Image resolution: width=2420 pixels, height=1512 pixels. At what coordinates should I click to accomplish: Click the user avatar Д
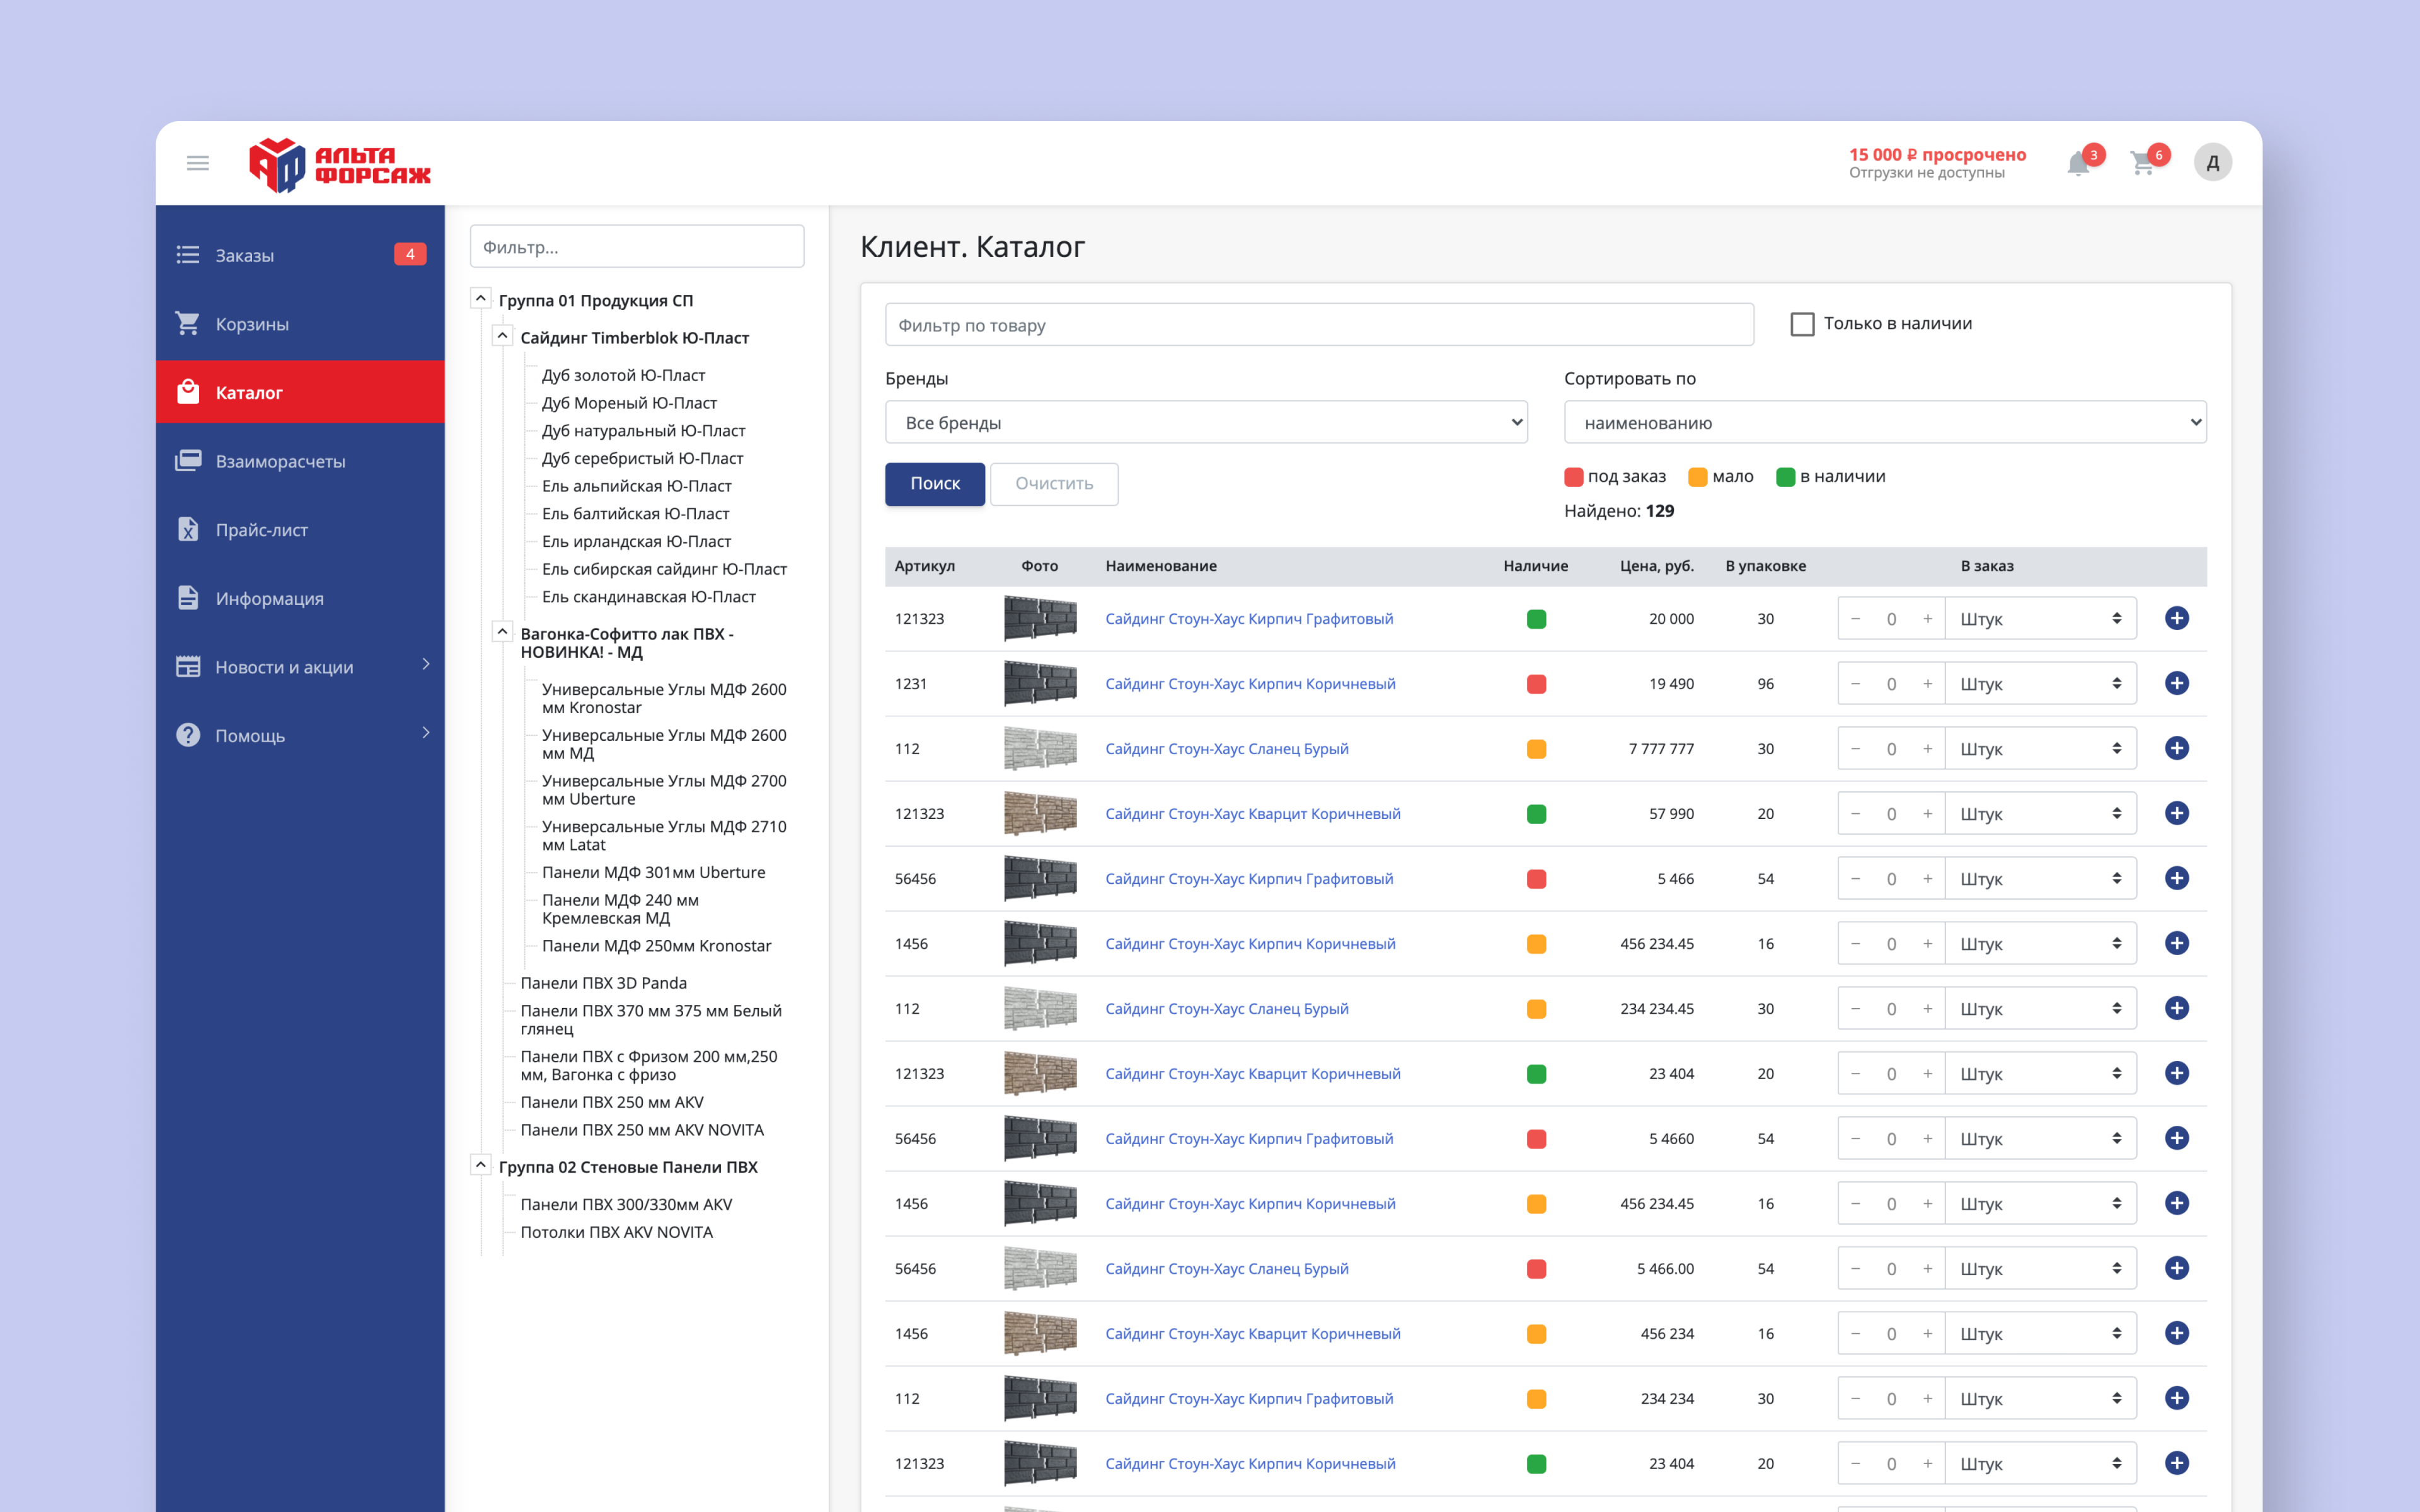click(2212, 162)
